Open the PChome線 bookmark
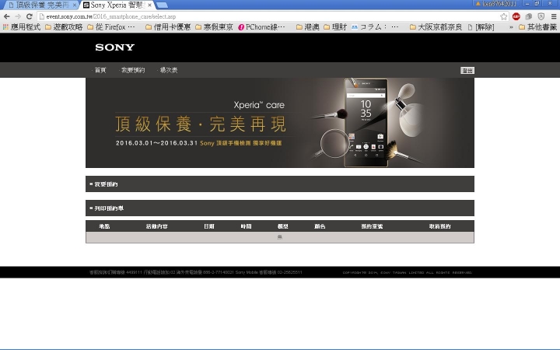Viewport: 560px width, 350px height. [262, 27]
